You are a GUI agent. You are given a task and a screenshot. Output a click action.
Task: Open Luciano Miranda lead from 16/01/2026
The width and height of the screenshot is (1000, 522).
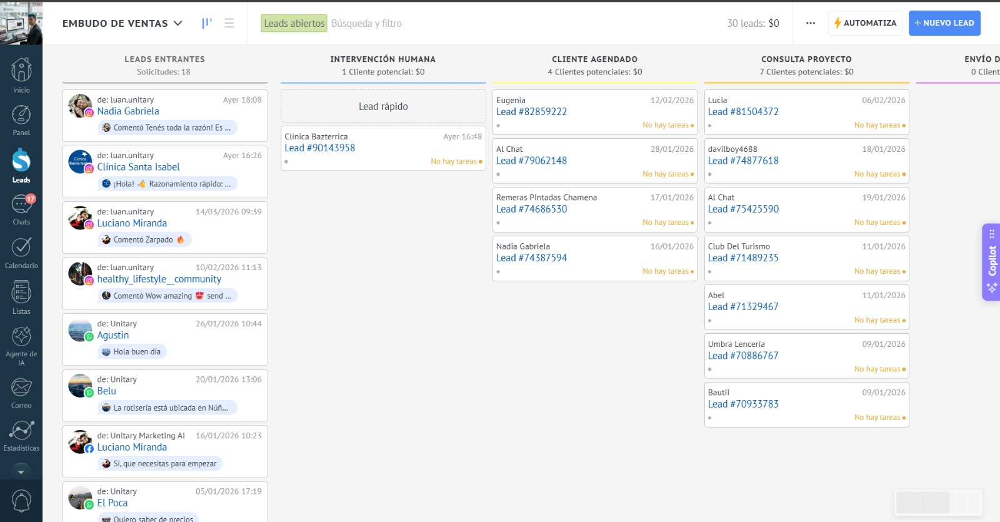(x=132, y=447)
